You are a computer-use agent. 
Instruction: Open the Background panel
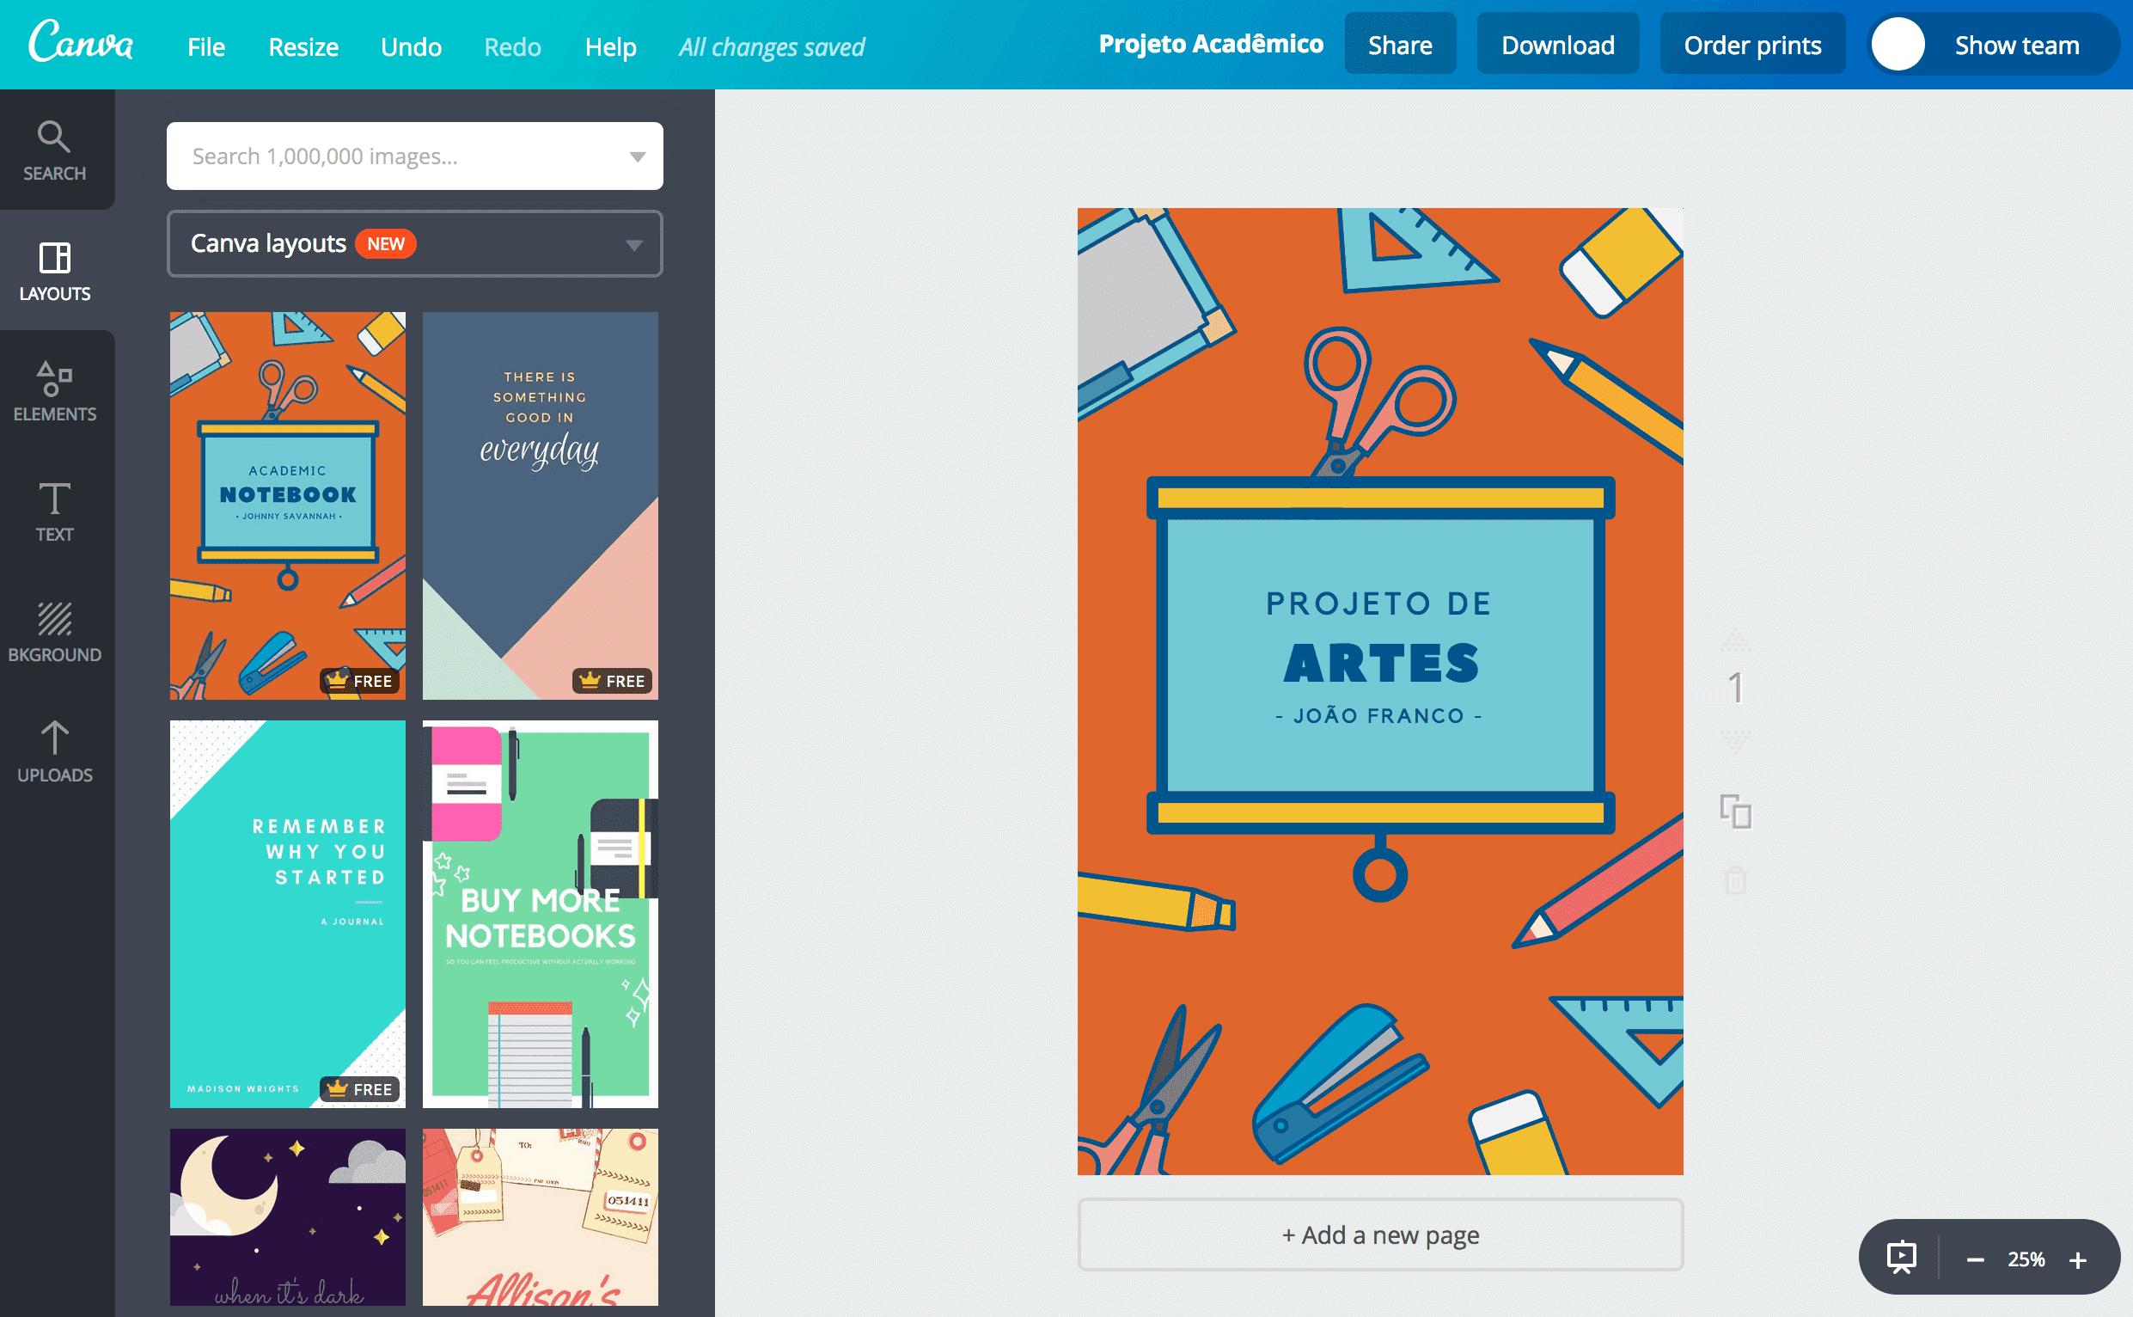coord(55,631)
